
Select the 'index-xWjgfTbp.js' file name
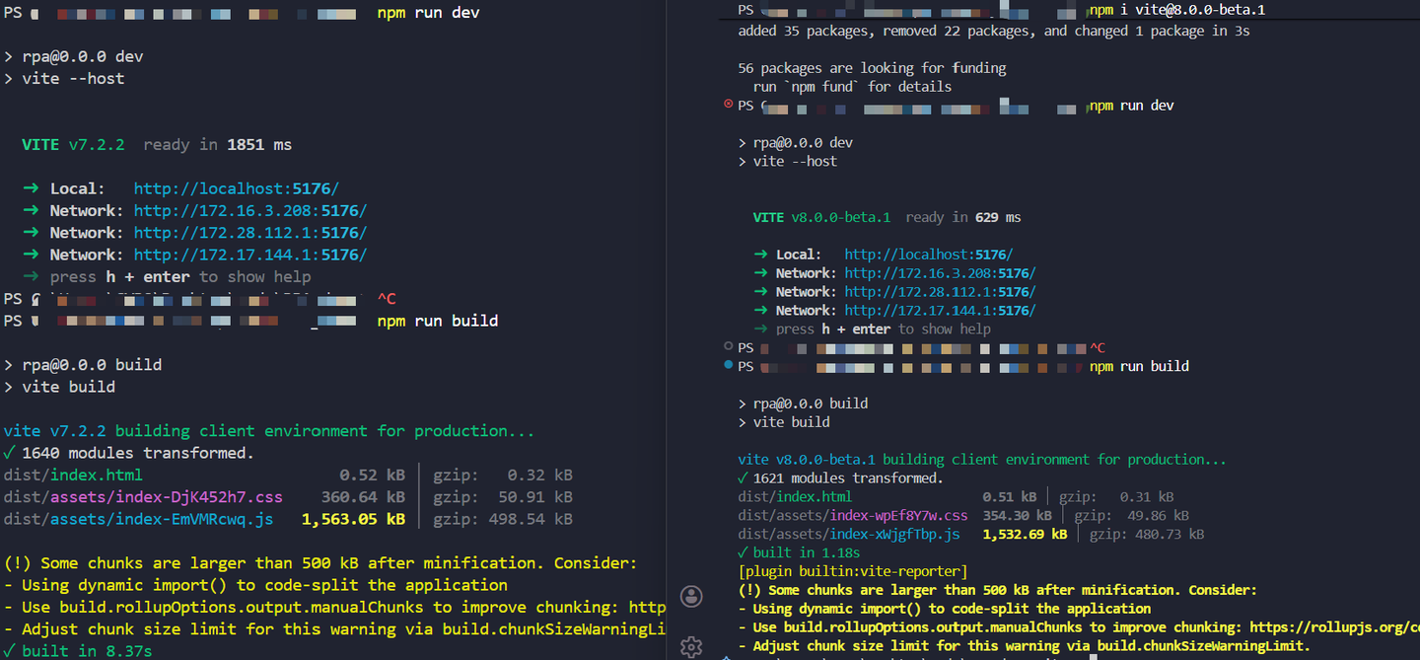[x=895, y=535]
